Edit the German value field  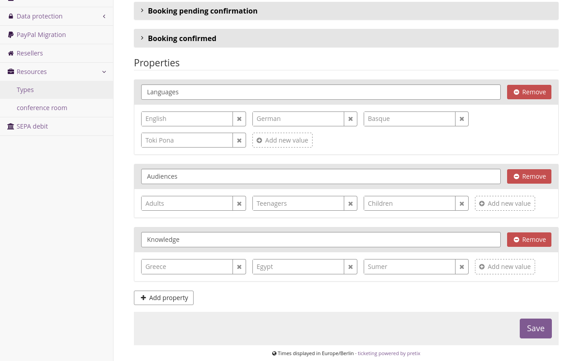[298, 119]
